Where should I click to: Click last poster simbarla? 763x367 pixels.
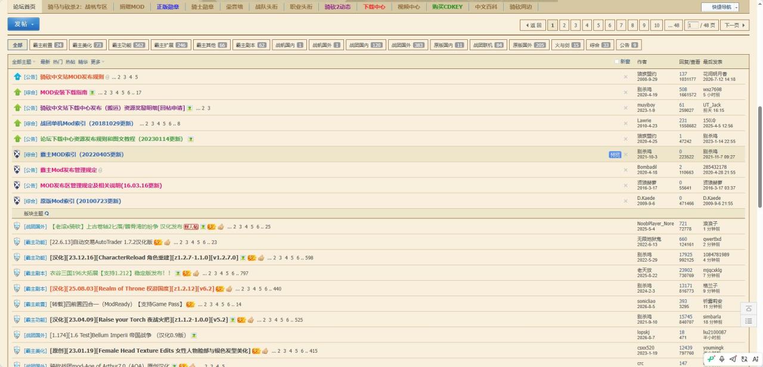point(712,316)
